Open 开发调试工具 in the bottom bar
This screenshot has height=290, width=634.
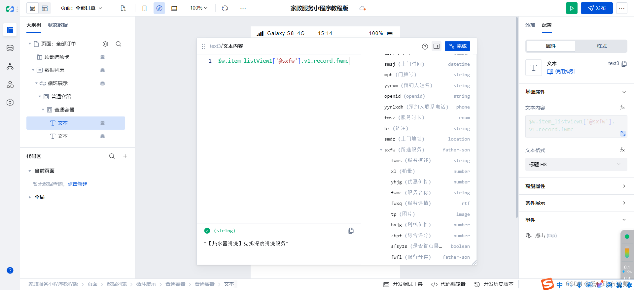[x=403, y=284]
